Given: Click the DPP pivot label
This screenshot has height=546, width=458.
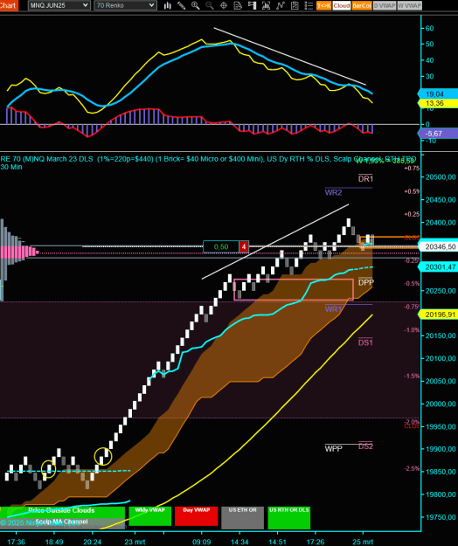Looking at the screenshot, I should coord(365,282).
